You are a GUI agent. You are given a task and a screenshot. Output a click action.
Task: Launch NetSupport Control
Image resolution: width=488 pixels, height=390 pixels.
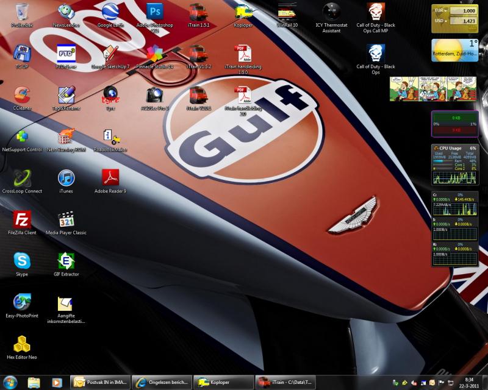pos(22,140)
